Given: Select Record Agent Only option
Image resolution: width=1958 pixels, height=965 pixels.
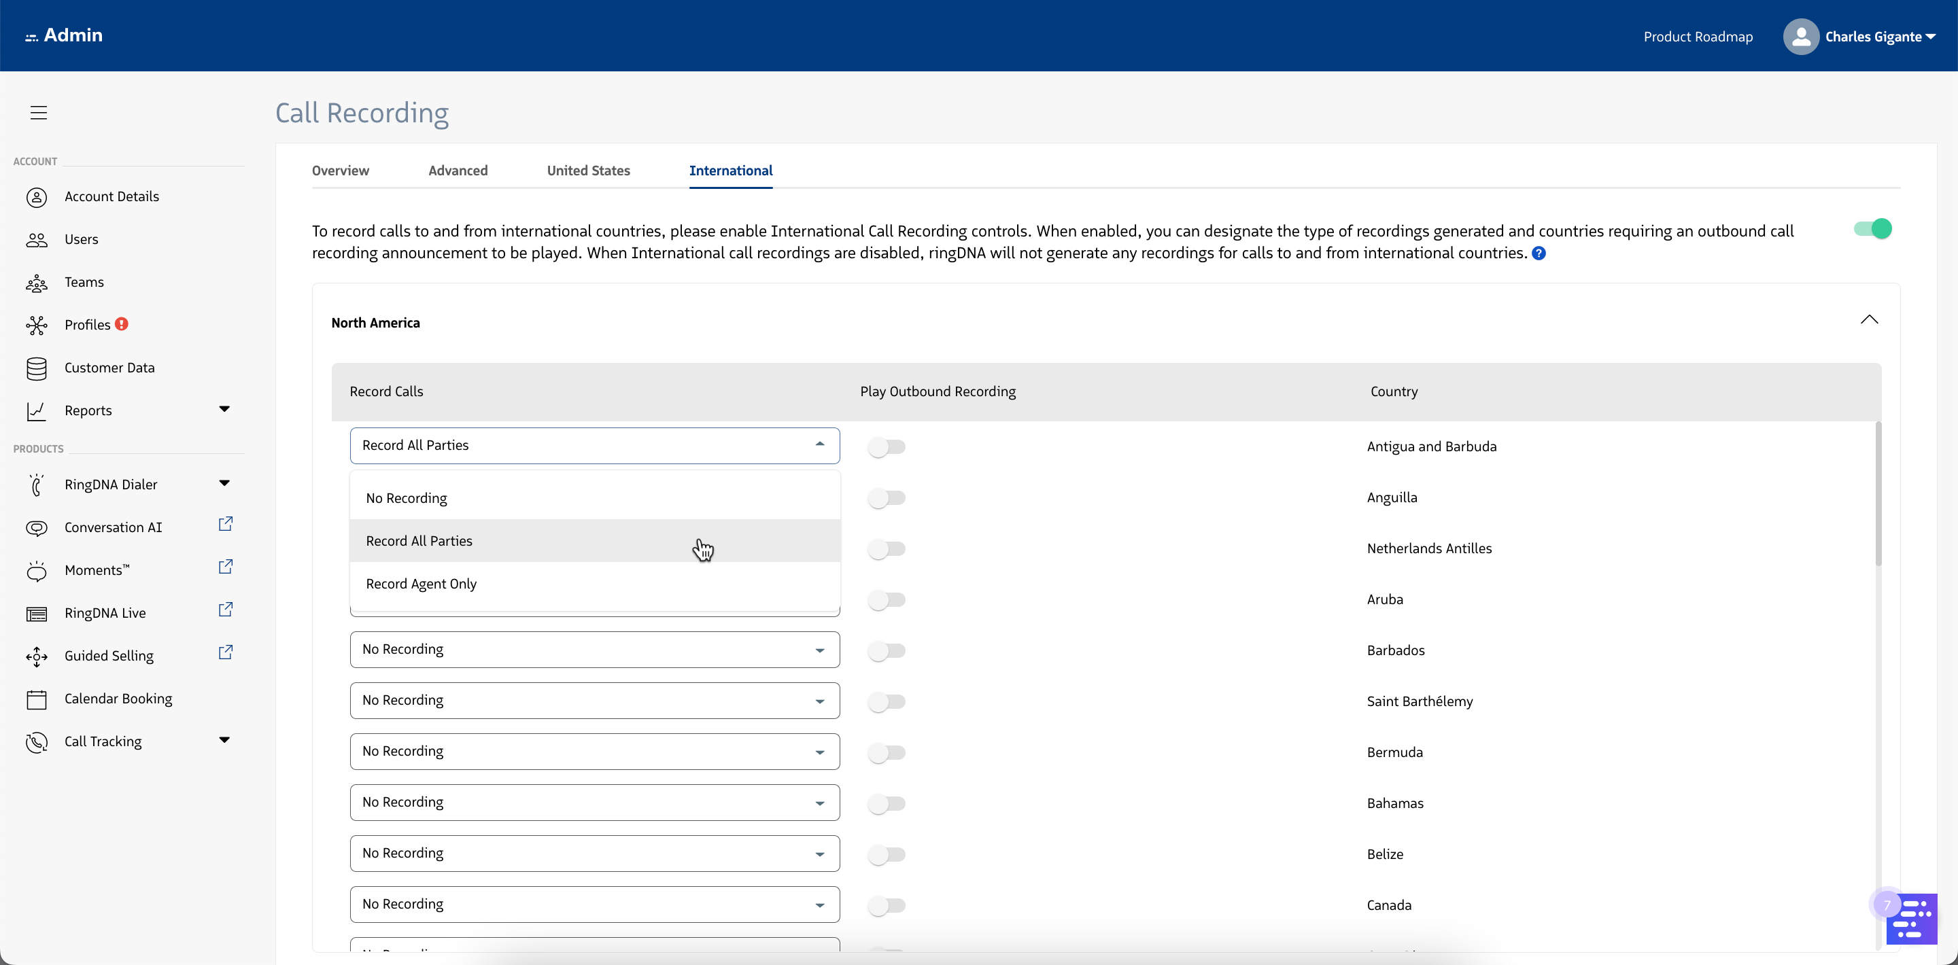Looking at the screenshot, I should pyautogui.click(x=421, y=584).
